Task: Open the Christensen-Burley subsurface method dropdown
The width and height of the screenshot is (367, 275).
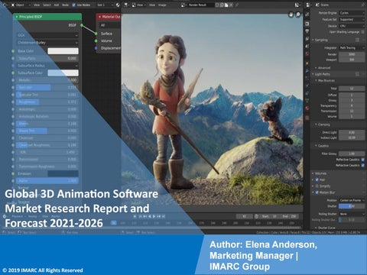Action: (x=47, y=43)
